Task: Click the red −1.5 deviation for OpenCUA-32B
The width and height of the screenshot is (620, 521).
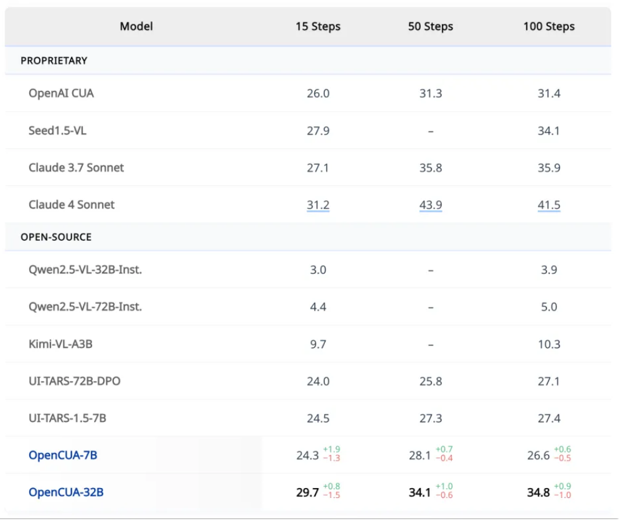Action: 331,495
